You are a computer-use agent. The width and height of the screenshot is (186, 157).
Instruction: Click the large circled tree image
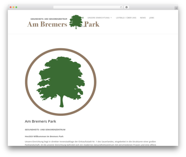point(61,82)
